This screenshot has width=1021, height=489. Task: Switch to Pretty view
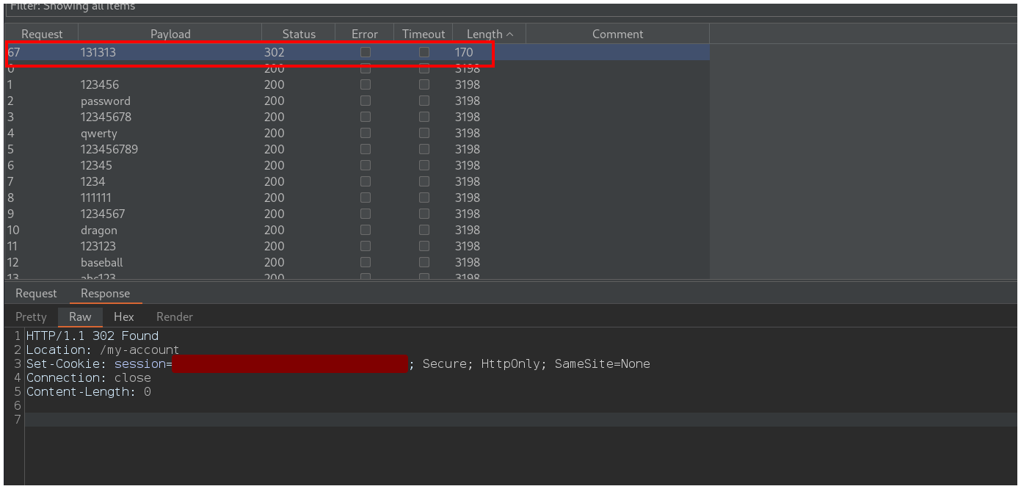(31, 317)
